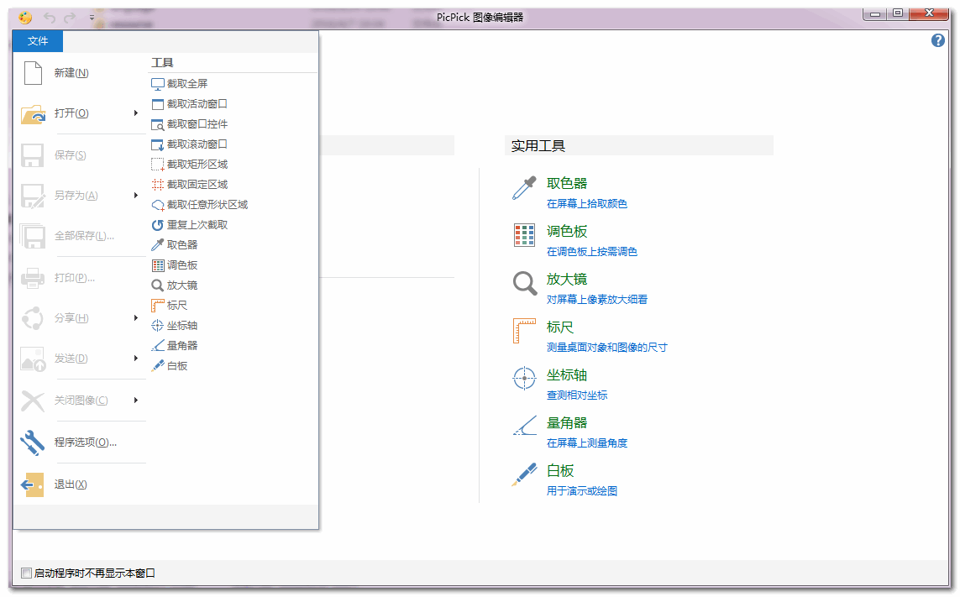Click the menu's 坐标轴 crosshair icon
This screenshot has height=597, width=960.
[x=157, y=326]
